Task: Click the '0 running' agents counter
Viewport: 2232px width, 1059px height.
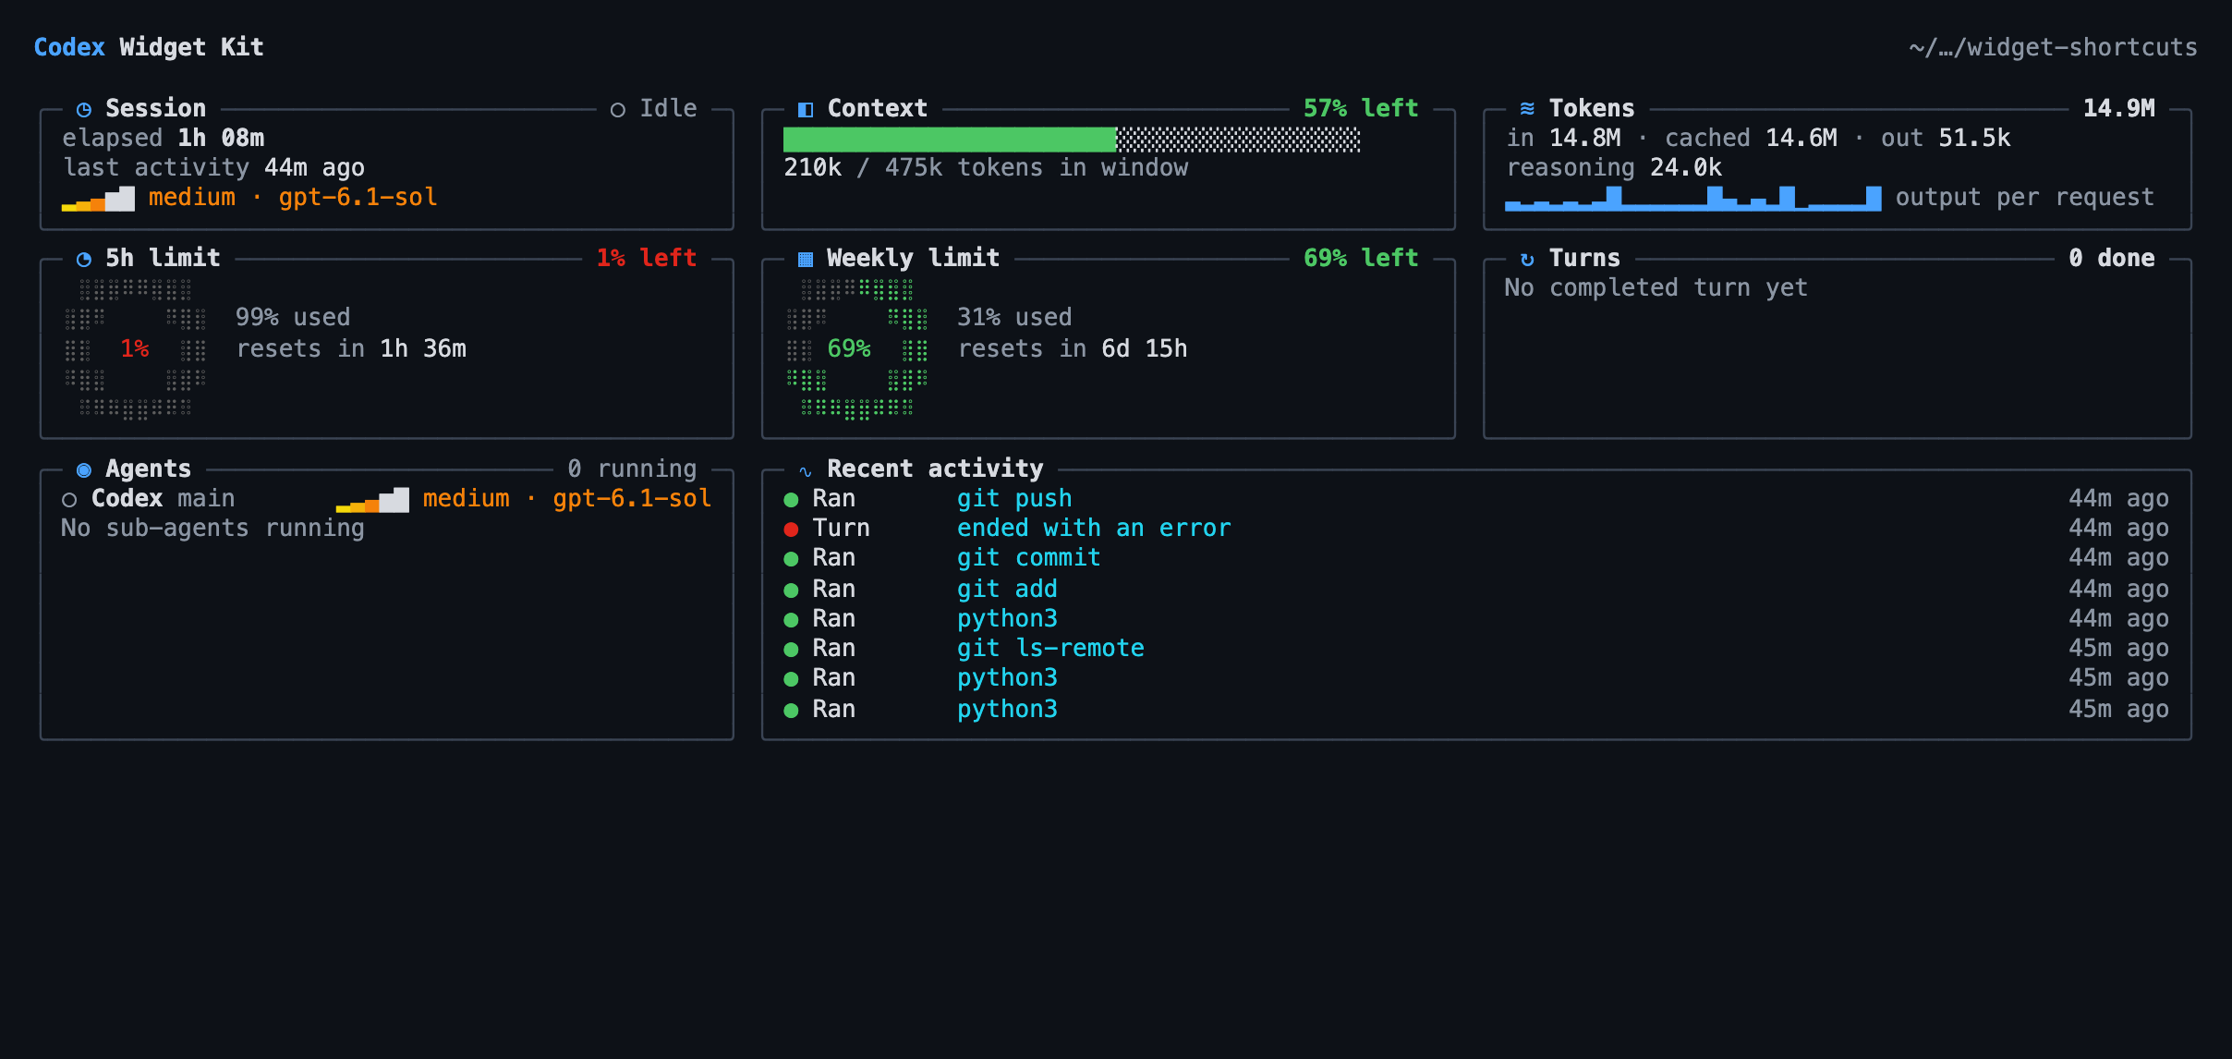Action: click(632, 469)
